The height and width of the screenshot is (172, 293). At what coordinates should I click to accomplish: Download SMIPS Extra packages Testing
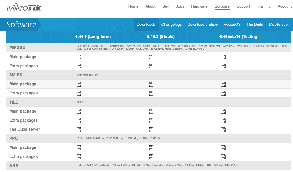coord(223,93)
